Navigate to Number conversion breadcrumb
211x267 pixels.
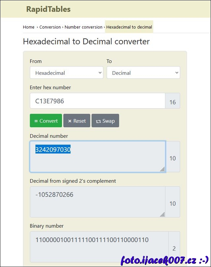coord(83,27)
